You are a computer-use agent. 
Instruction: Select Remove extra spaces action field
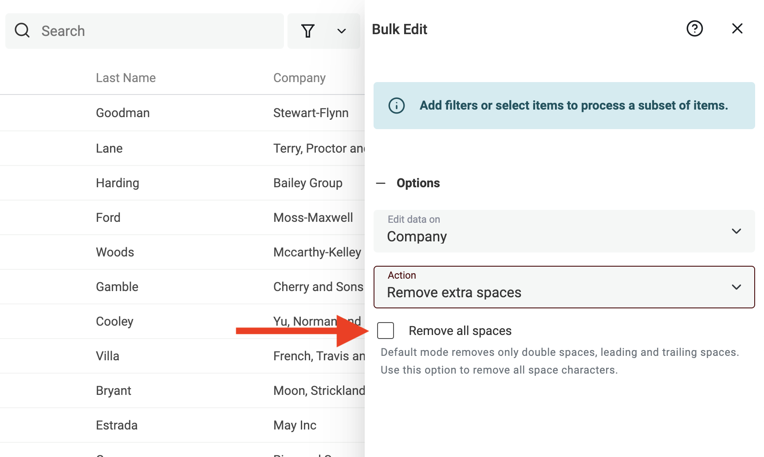(x=563, y=287)
